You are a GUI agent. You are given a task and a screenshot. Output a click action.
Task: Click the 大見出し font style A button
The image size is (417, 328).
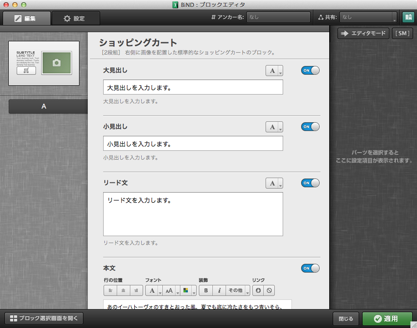[272, 71]
